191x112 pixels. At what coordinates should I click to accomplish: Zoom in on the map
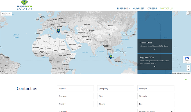coord(188,66)
